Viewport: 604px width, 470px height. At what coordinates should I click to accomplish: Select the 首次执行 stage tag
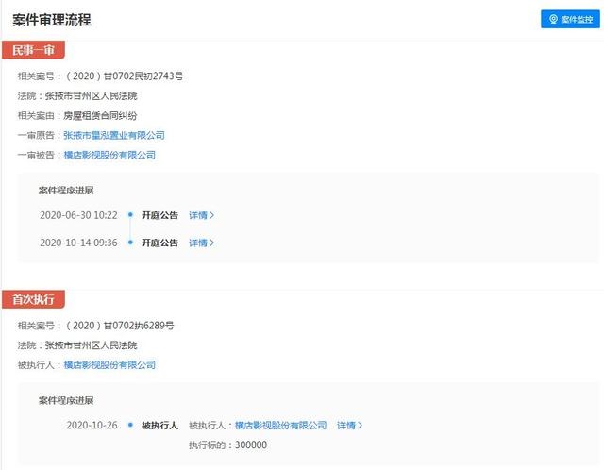point(33,299)
